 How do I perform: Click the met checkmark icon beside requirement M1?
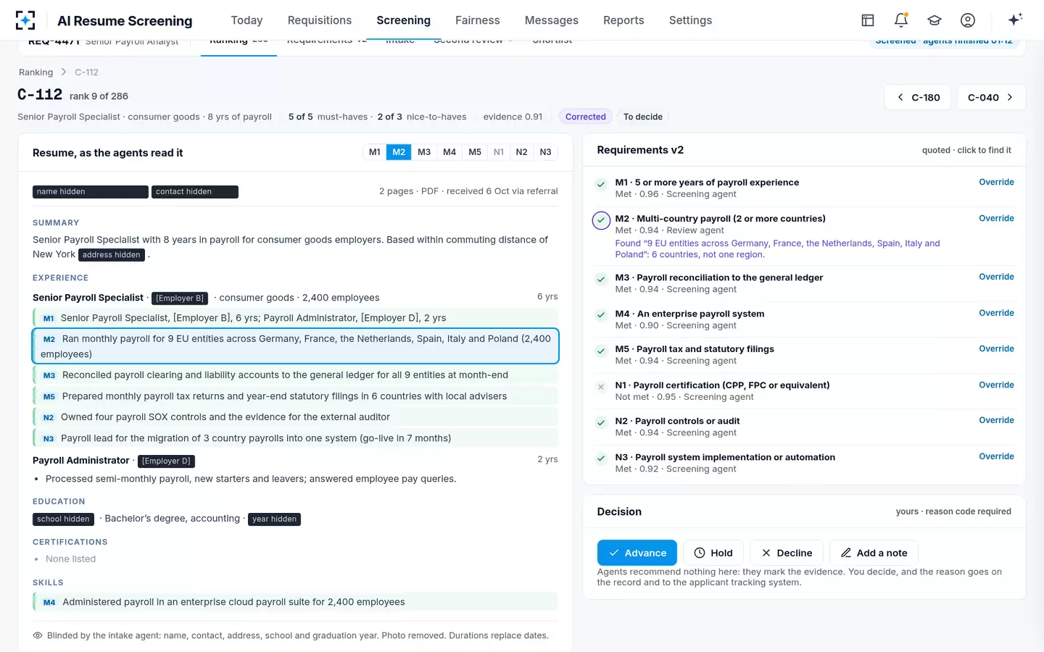click(x=601, y=184)
